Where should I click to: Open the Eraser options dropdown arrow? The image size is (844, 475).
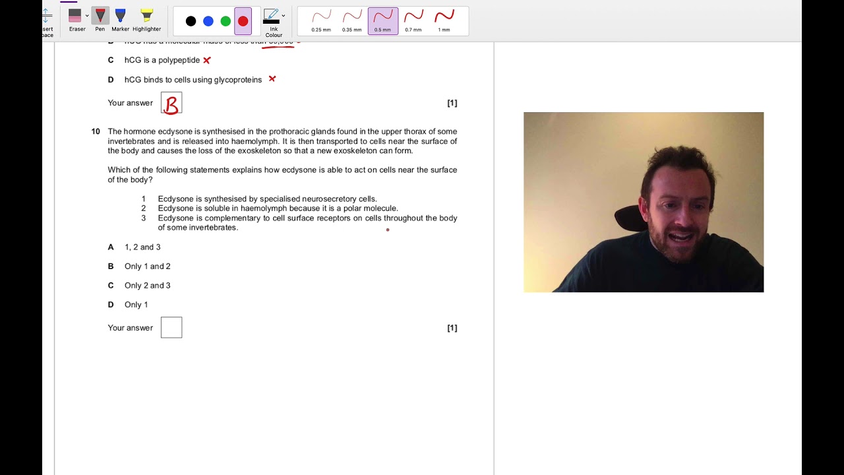click(x=87, y=16)
